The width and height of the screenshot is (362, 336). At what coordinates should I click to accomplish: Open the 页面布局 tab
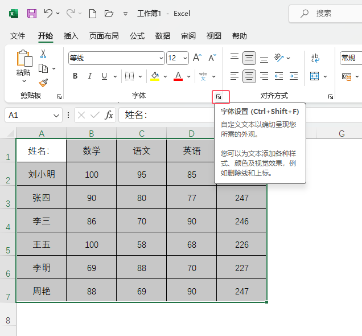104,36
